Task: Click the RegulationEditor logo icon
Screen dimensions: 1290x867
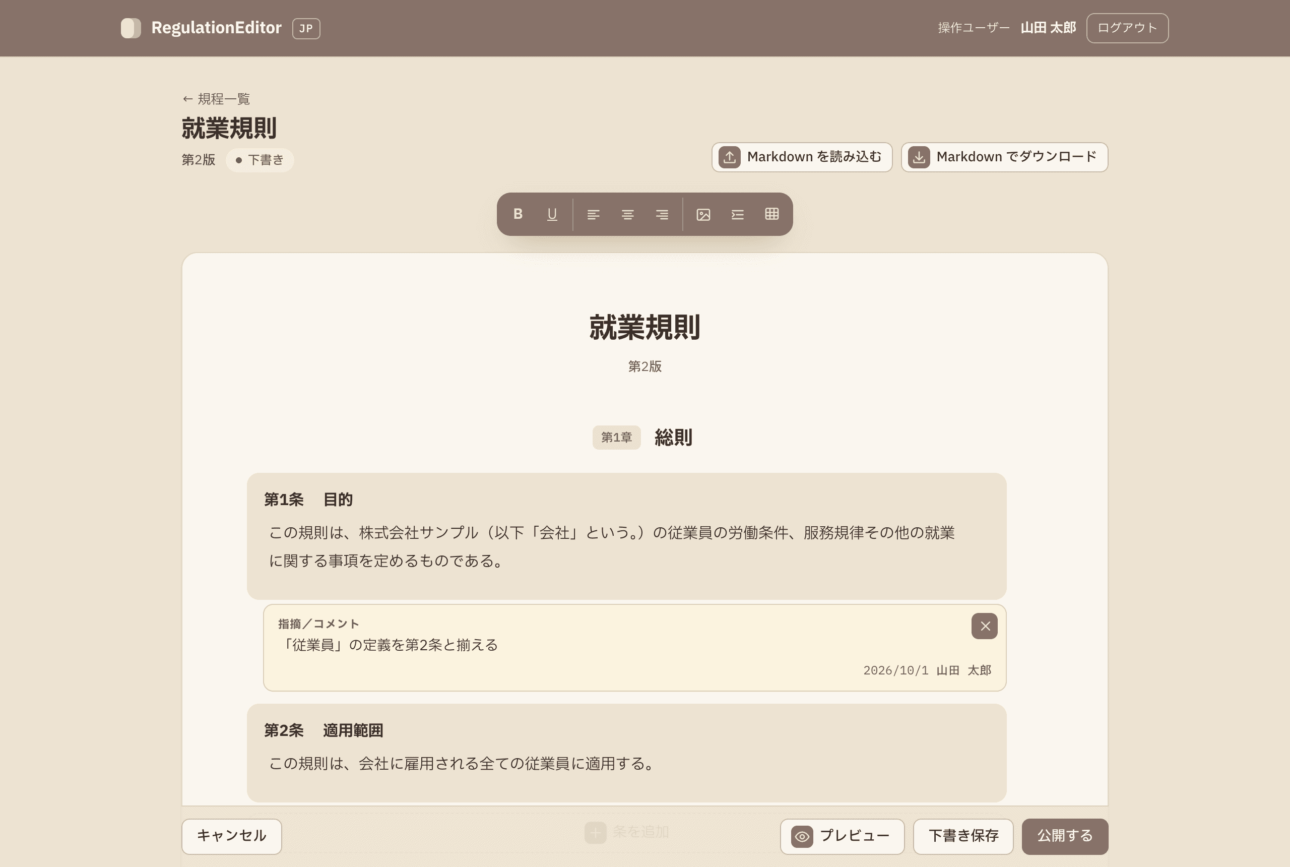Action: tap(131, 28)
